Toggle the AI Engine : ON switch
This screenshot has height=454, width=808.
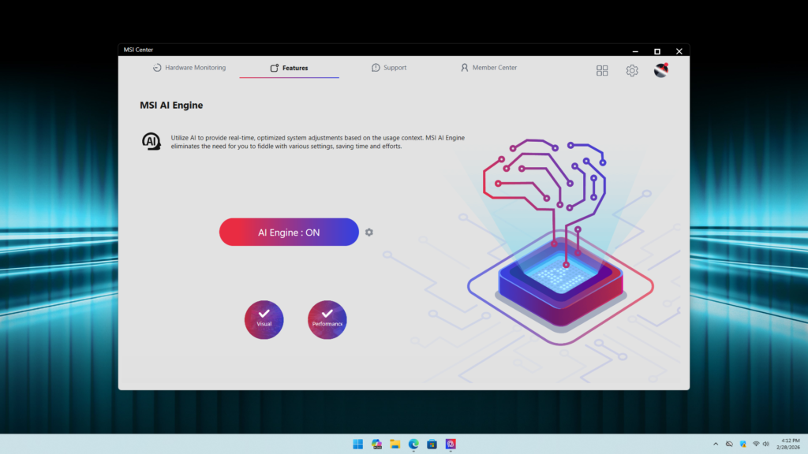[289, 233]
